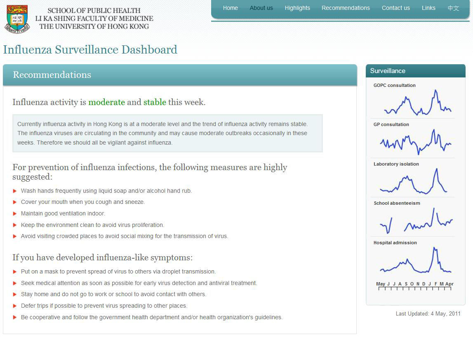Click the Influenza Surveillance Dashboard title
The width and height of the screenshot is (473, 339).
90,50
